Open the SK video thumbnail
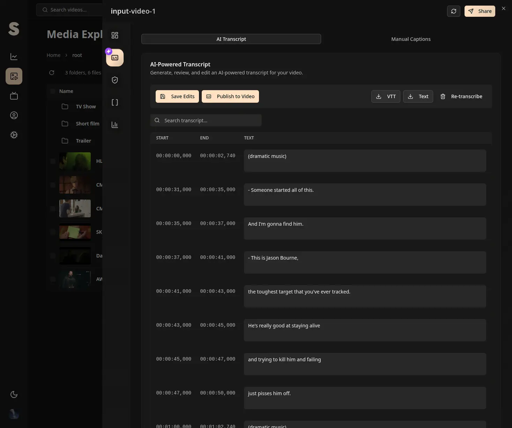 point(75,232)
